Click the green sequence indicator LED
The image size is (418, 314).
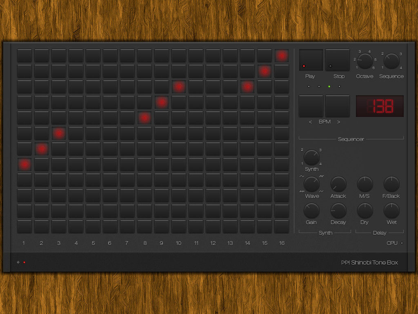click(x=329, y=87)
